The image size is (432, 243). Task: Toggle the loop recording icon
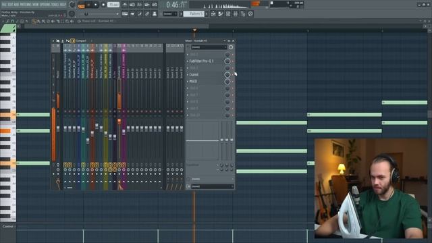tap(155, 5)
